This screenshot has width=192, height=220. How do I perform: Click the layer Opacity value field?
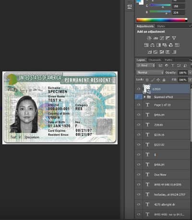coord(182,73)
